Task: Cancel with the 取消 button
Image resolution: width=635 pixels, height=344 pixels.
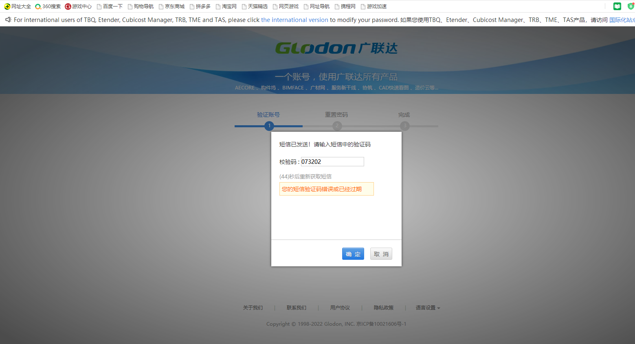Action: coord(381,254)
